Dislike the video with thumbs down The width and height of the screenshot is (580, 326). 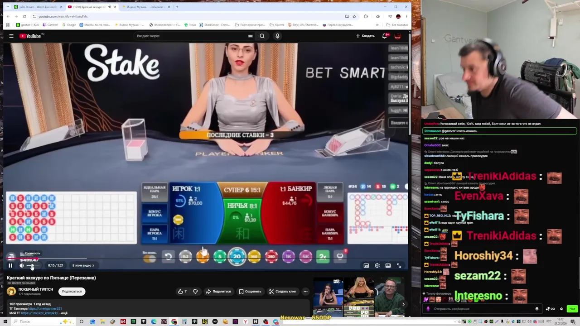pos(195,291)
